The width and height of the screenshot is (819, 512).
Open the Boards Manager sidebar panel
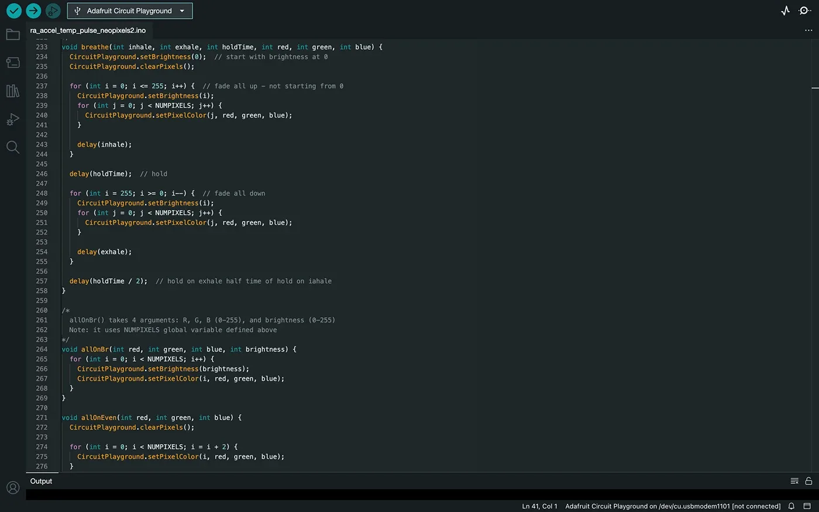point(13,62)
